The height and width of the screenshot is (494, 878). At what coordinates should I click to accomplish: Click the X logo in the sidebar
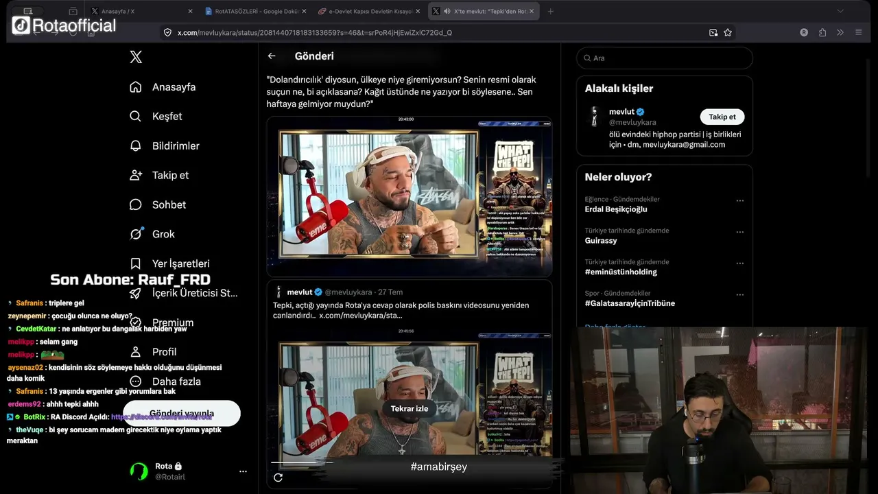coord(136,57)
